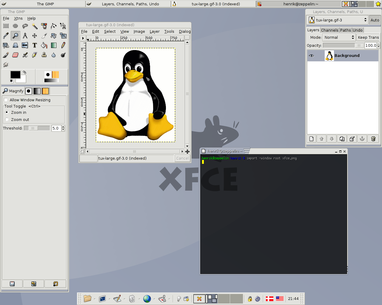This screenshot has width=382, height=305.
Task: Expand the browser launcher menu arrow
Action: [154, 299]
